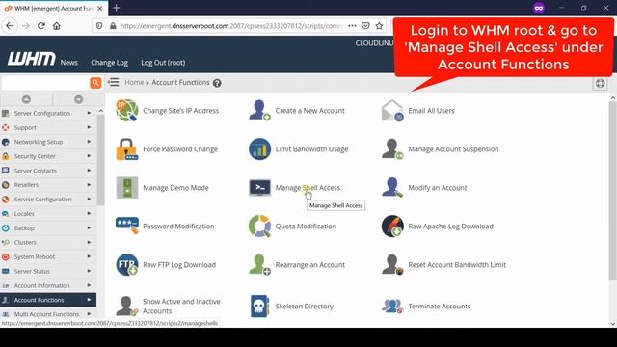This screenshot has width=617, height=347.
Task: Open the Email All Users envelope icon
Action: click(x=392, y=111)
